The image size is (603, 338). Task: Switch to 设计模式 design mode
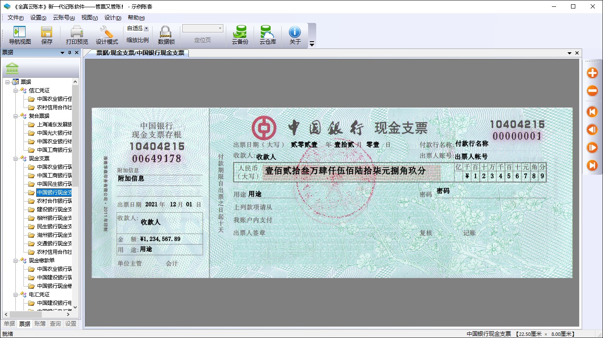[107, 35]
